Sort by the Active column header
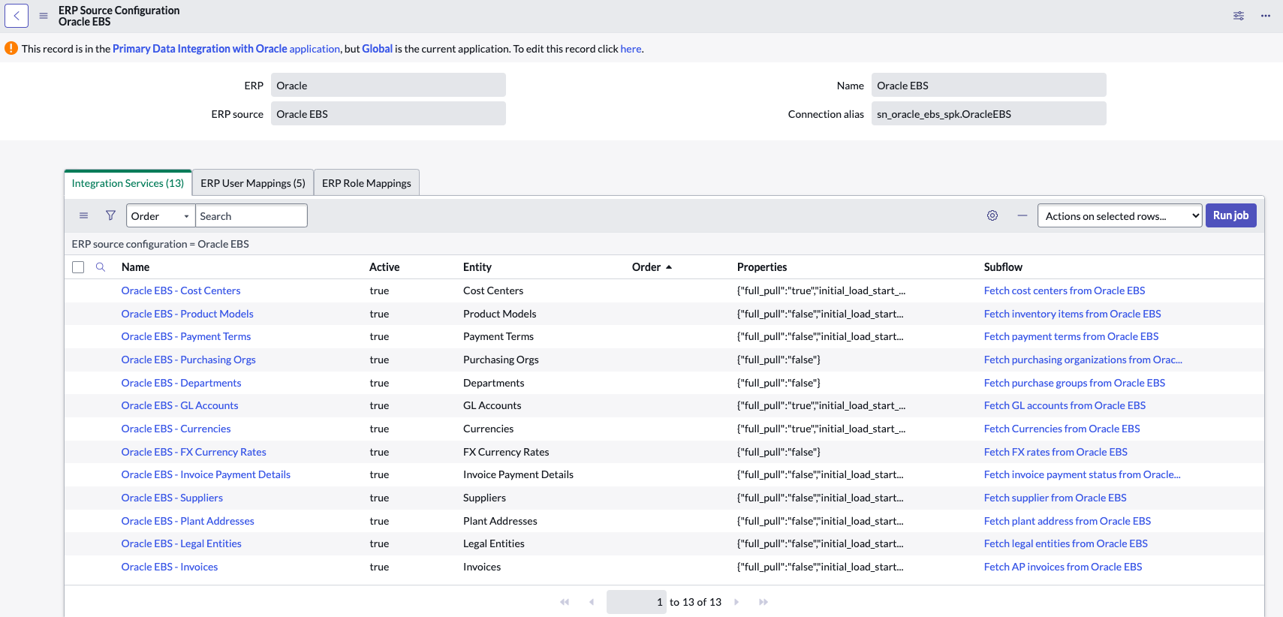The height and width of the screenshot is (617, 1283). 384,267
